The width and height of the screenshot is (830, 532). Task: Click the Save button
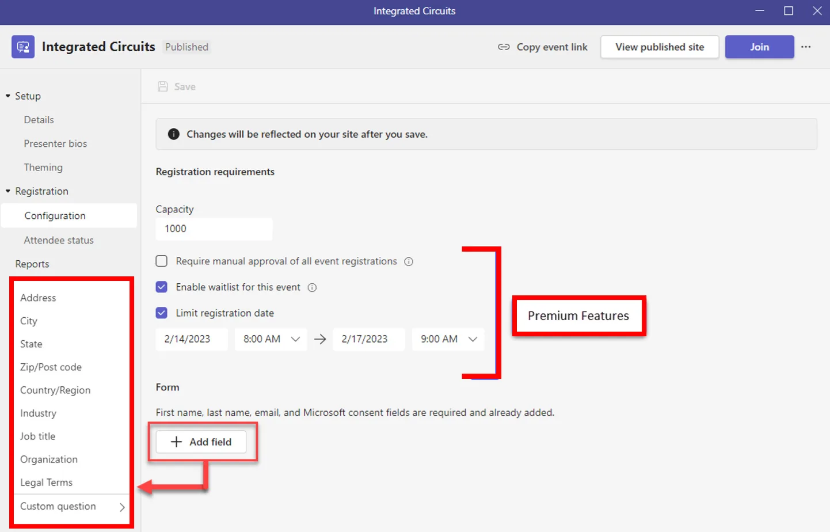click(177, 86)
